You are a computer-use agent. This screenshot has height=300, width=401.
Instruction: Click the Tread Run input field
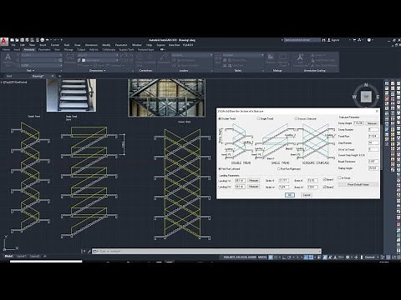coord(373,136)
